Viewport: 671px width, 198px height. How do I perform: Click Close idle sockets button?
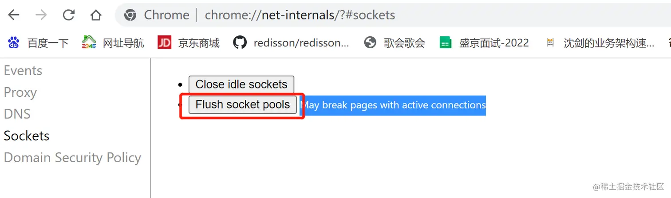tap(241, 84)
